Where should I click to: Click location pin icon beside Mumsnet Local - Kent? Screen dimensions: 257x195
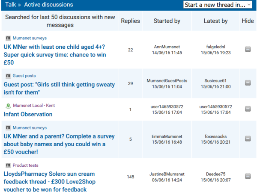tap(8, 106)
